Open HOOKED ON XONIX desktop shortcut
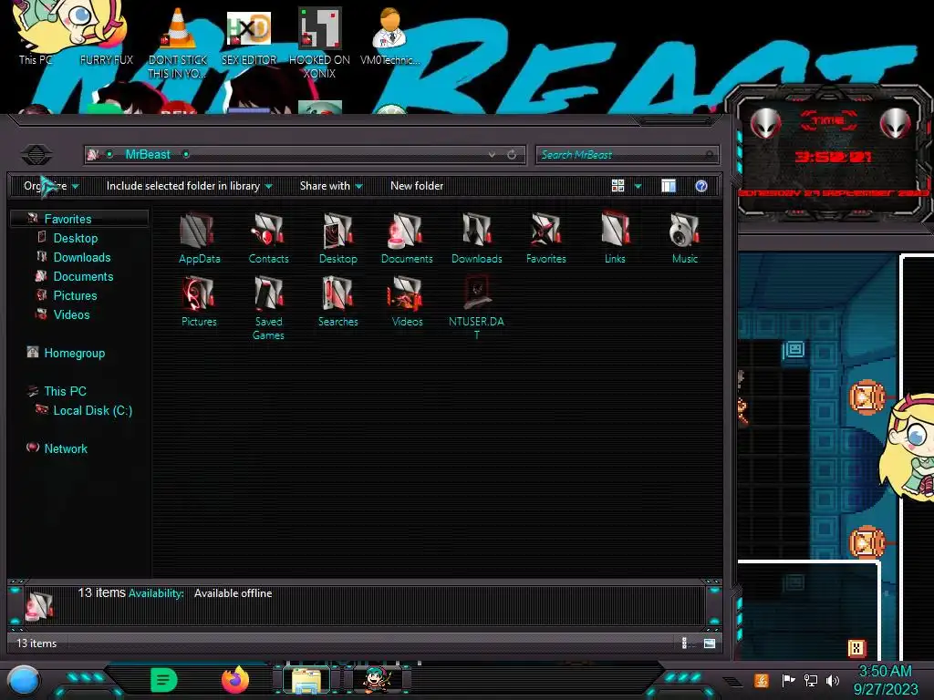Viewport: 934px width, 700px height. 319,43
